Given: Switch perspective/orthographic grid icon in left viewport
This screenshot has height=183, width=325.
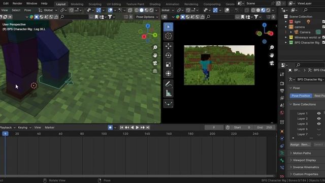Looking at the screenshot, I should tap(155, 71).
